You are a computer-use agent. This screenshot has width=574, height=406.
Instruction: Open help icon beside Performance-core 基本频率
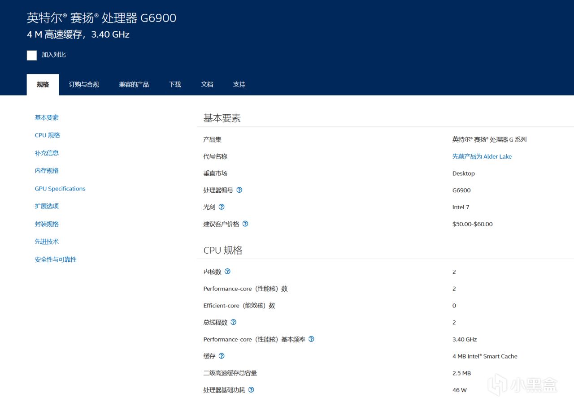tap(311, 339)
